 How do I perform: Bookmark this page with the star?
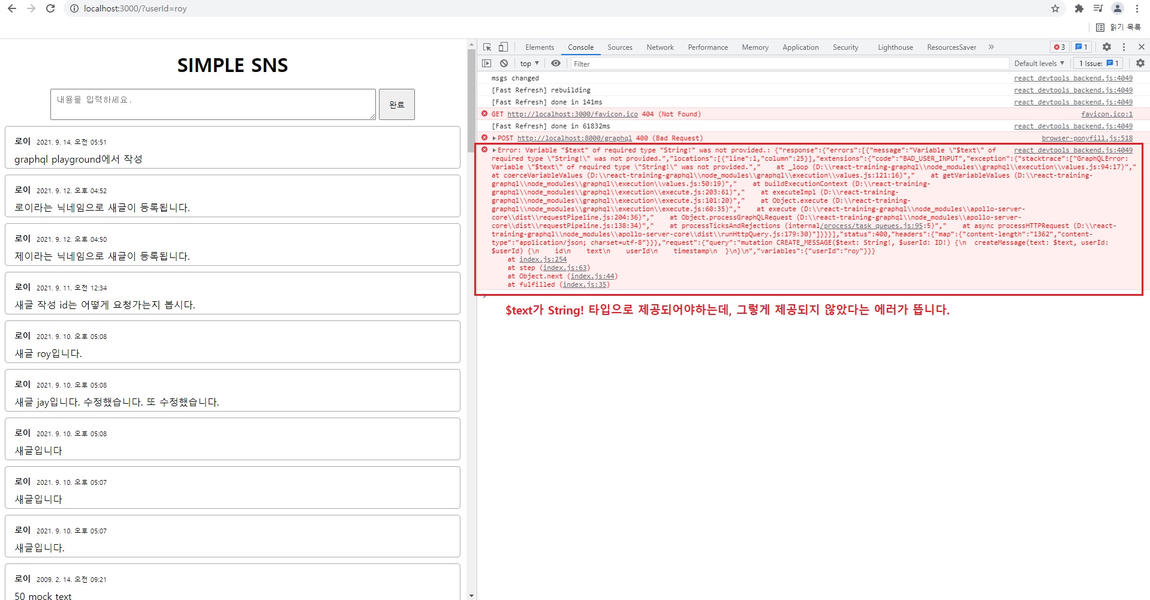pyautogui.click(x=1055, y=8)
